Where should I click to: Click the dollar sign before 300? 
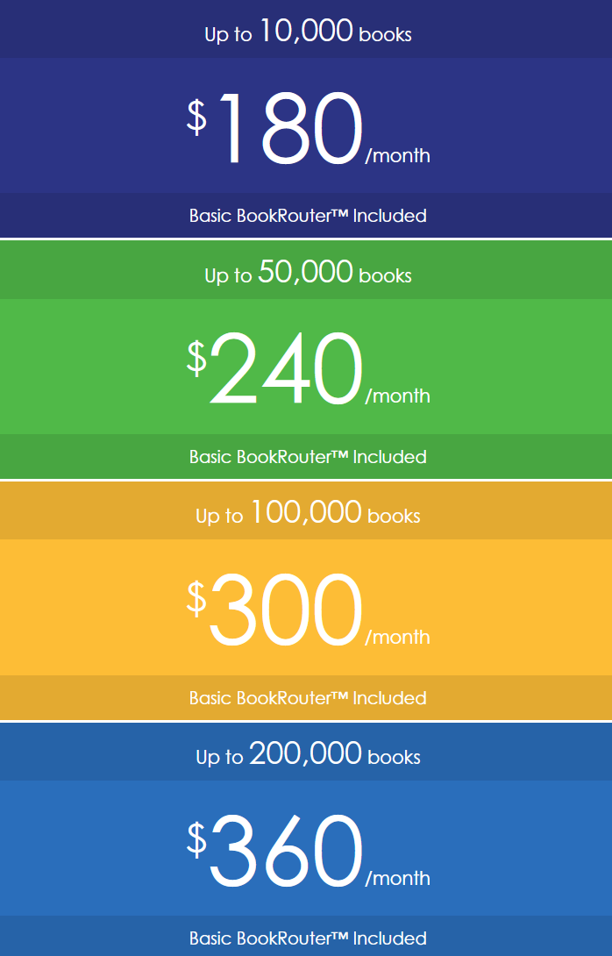[x=196, y=598]
